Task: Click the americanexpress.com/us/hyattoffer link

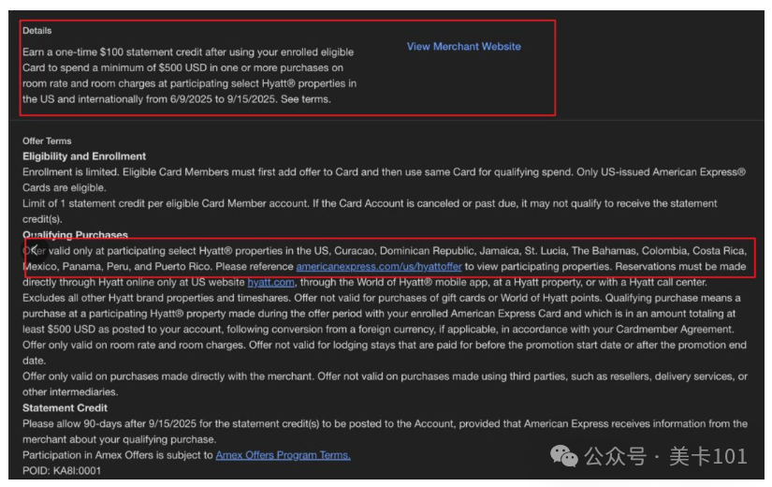Action: coord(379,267)
